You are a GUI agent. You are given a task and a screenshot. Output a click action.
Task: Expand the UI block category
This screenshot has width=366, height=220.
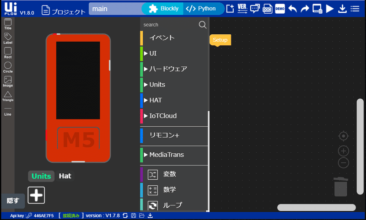[x=174, y=54]
